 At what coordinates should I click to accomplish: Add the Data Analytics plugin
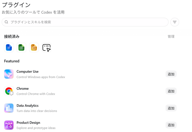click(171, 108)
